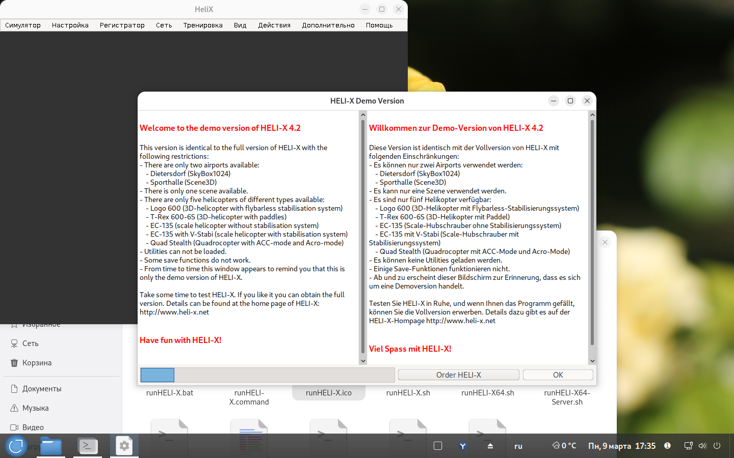Open the Сеть menu in HeliX menu bar
This screenshot has width=734, height=458.
point(164,25)
